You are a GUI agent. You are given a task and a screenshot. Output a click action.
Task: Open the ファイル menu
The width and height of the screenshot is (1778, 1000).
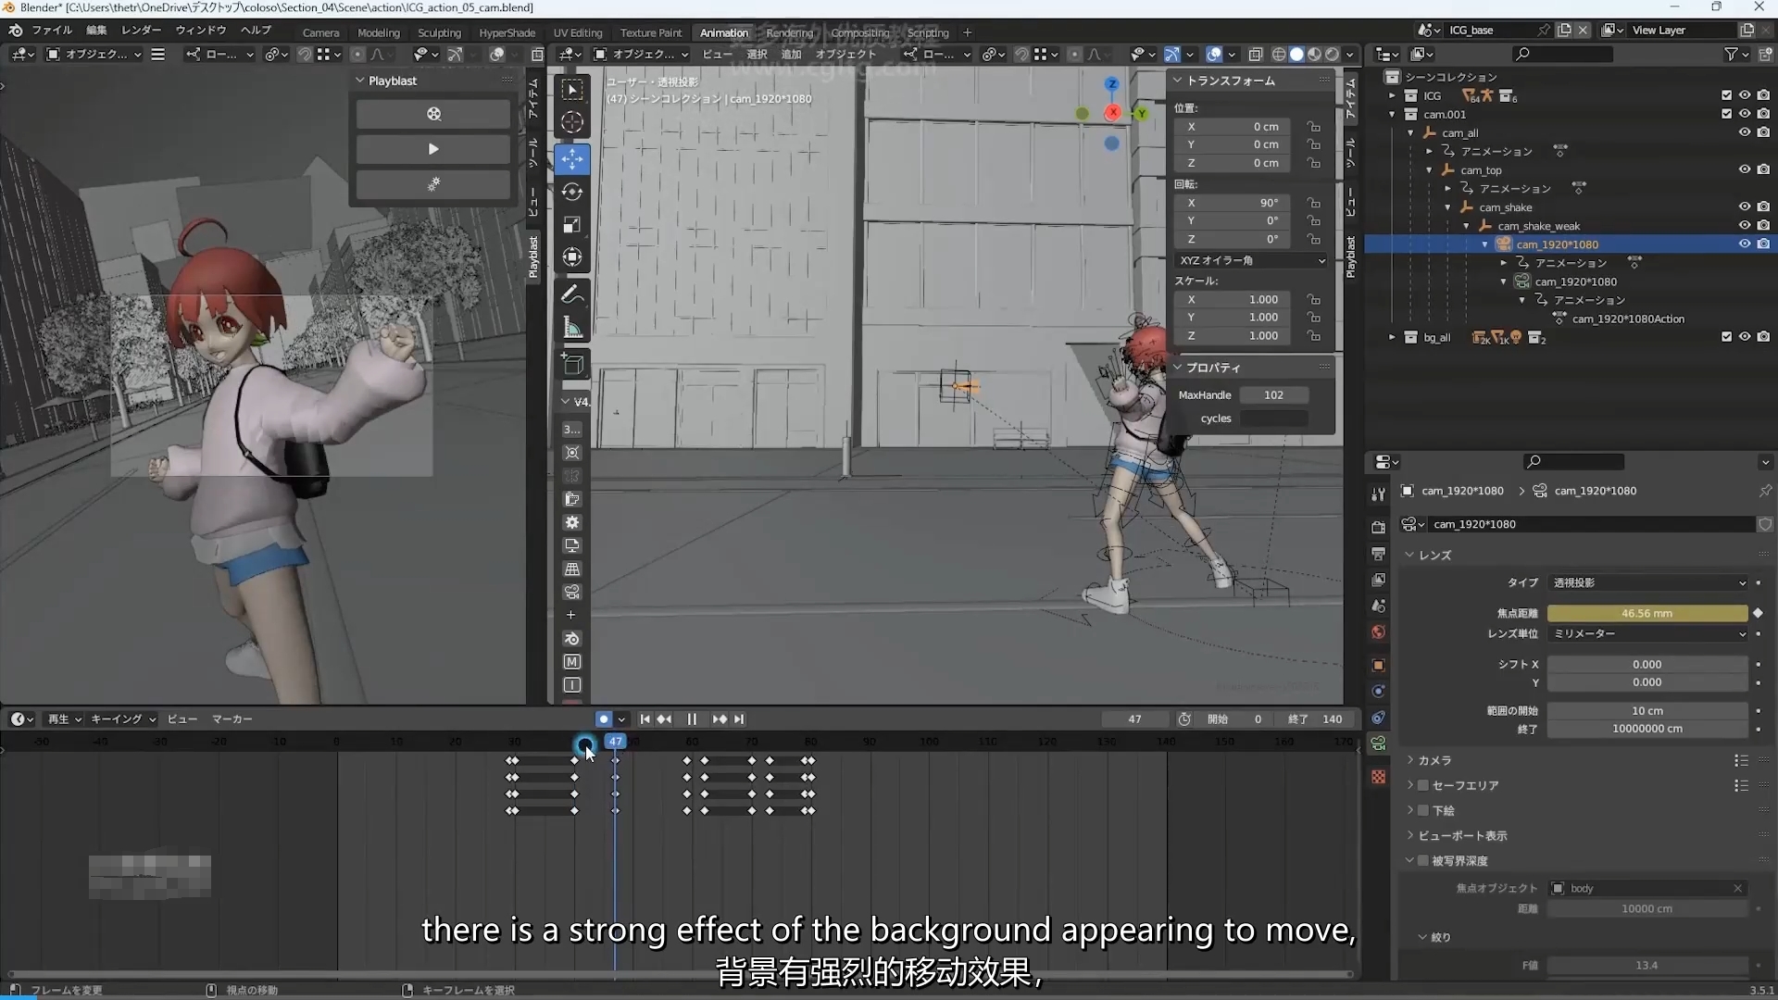coord(52,30)
